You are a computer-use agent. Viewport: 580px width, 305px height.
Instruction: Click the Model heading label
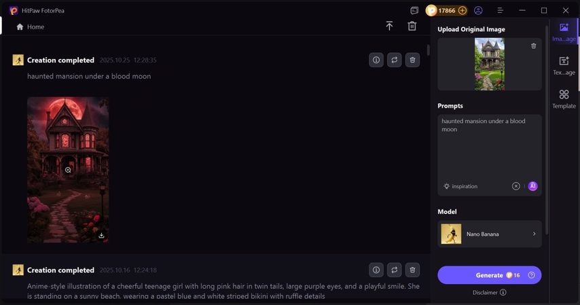(447, 212)
